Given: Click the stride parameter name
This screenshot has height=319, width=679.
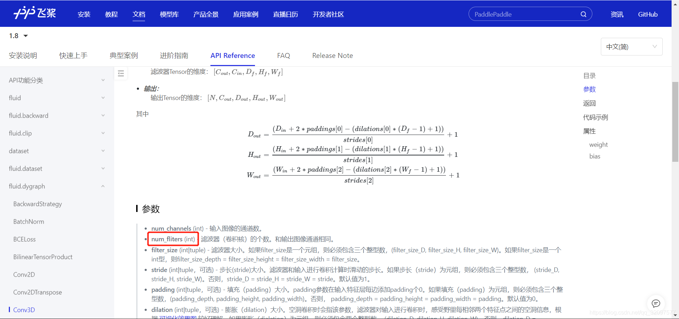Looking at the screenshot, I should point(159,270).
